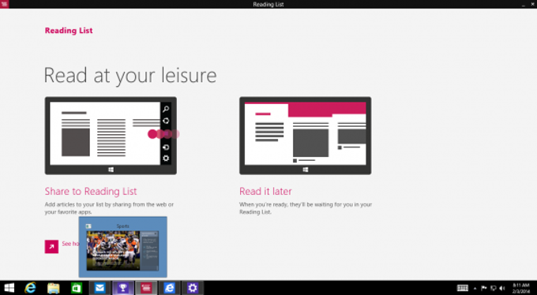Show hidden system tray icons

pos(475,289)
